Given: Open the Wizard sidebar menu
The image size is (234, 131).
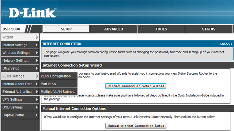Looking at the screenshot, I should click(x=20, y=37).
